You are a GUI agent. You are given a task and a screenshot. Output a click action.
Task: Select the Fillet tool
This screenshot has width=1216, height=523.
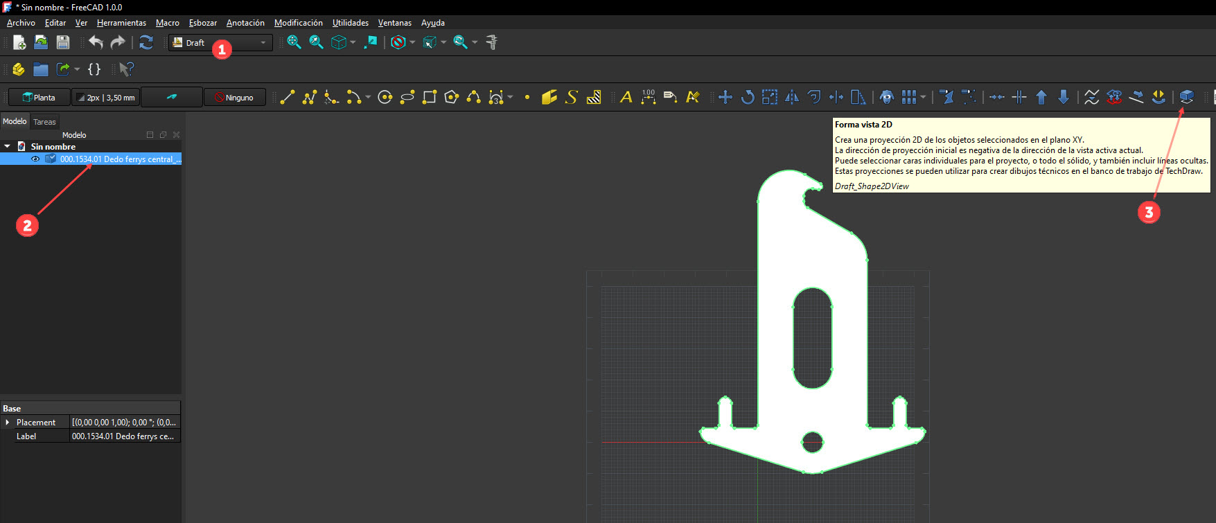click(x=332, y=98)
